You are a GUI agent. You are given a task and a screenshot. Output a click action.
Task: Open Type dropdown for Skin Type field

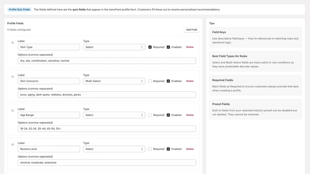114,47
